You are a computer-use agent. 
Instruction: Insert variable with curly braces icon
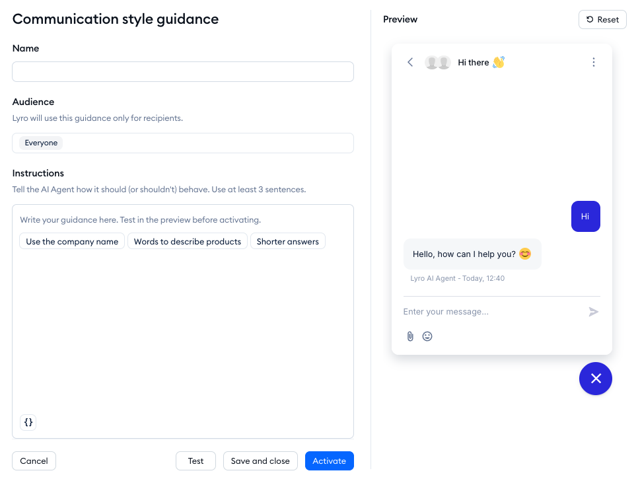[28, 422]
